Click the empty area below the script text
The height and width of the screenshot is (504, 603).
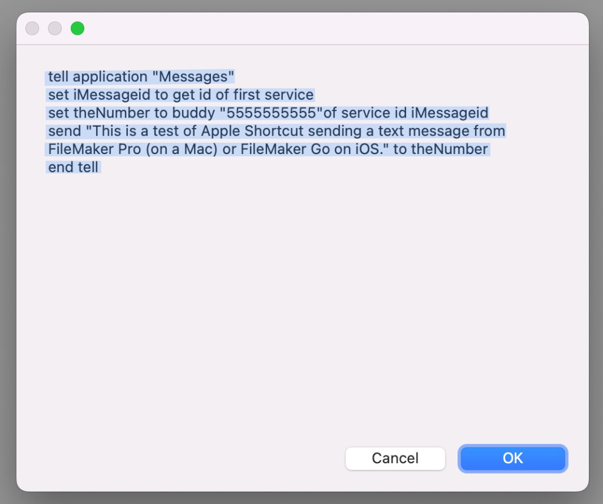(295, 295)
